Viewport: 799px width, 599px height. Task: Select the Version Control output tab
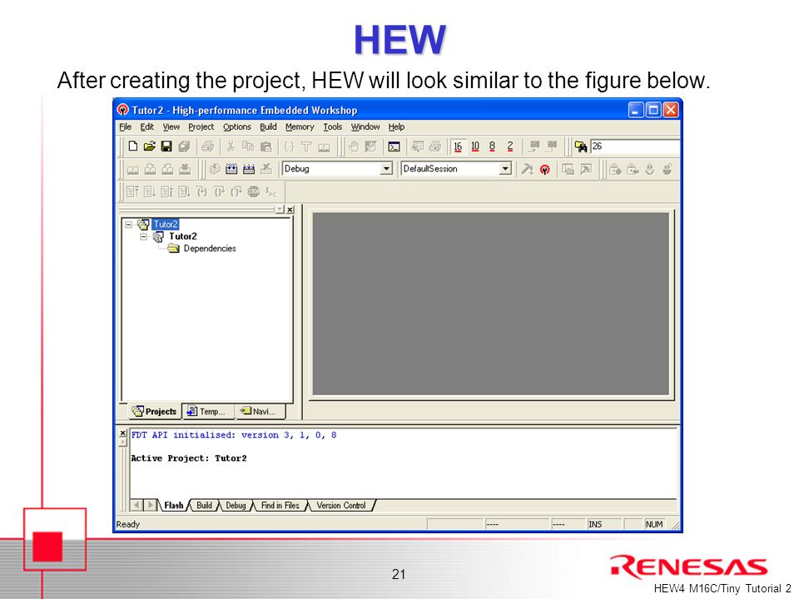(x=341, y=505)
